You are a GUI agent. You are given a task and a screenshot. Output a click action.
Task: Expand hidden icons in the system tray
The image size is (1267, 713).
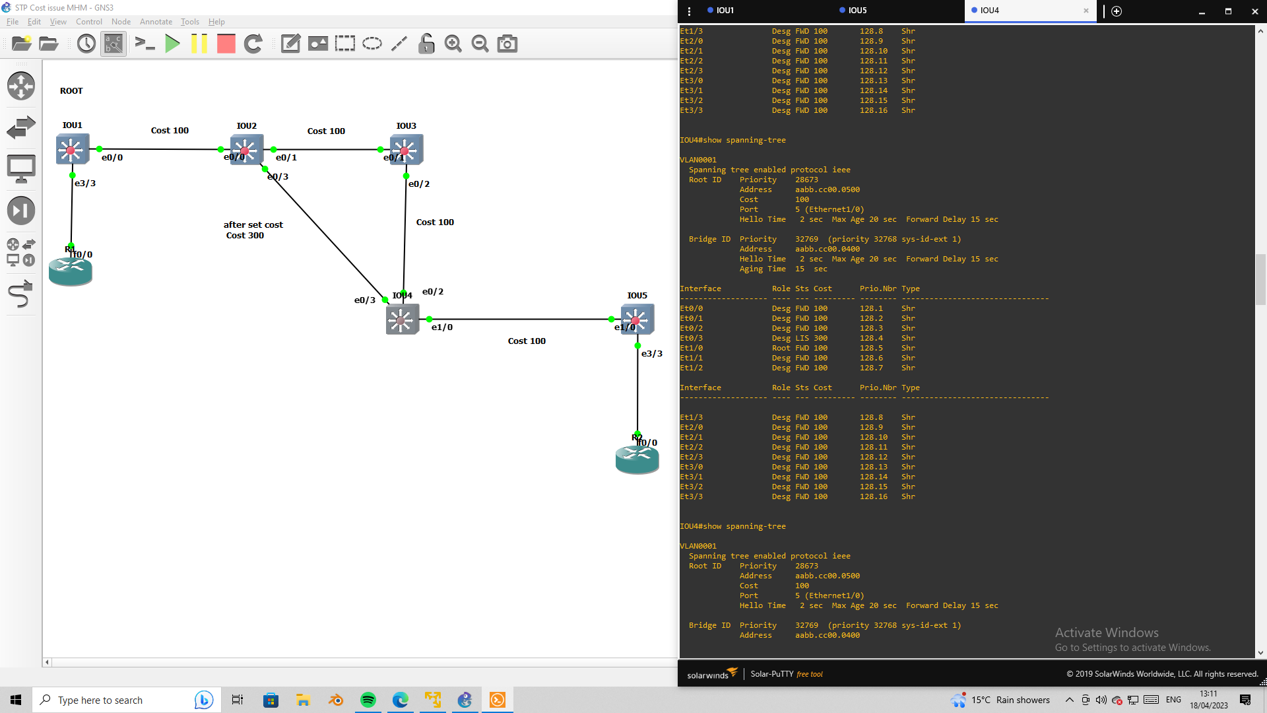click(x=1069, y=699)
